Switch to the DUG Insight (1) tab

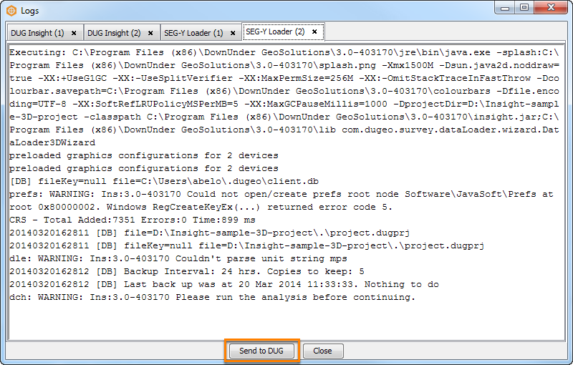coord(45,33)
